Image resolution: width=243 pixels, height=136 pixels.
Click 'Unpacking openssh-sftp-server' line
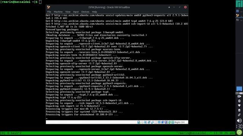(84, 63)
